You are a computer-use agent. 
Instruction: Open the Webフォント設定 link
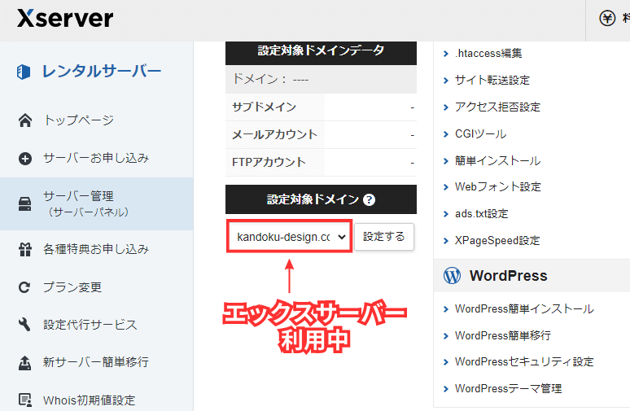498,187
